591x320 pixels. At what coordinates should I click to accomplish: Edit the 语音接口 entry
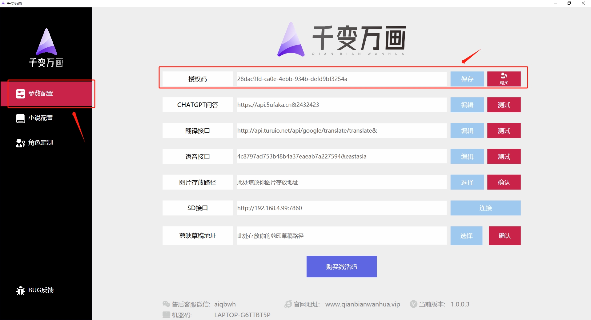point(467,157)
